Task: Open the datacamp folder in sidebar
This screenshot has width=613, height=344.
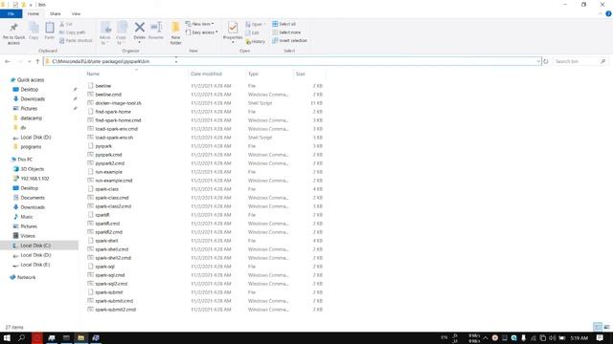Action: (x=31, y=118)
